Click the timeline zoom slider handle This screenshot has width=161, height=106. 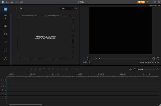coord(142,69)
